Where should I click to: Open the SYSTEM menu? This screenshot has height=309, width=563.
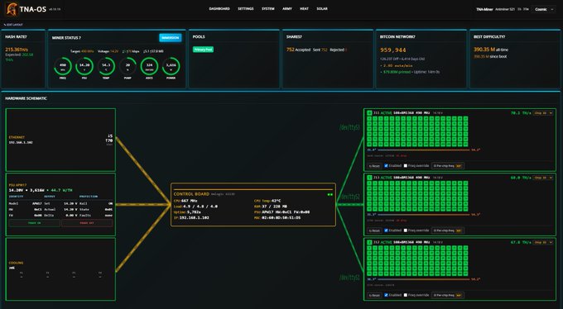click(x=268, y=8)
